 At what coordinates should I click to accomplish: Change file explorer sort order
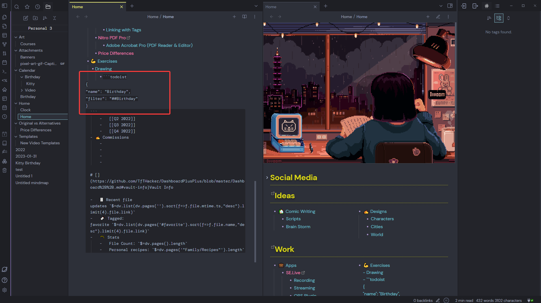[45, 18]
